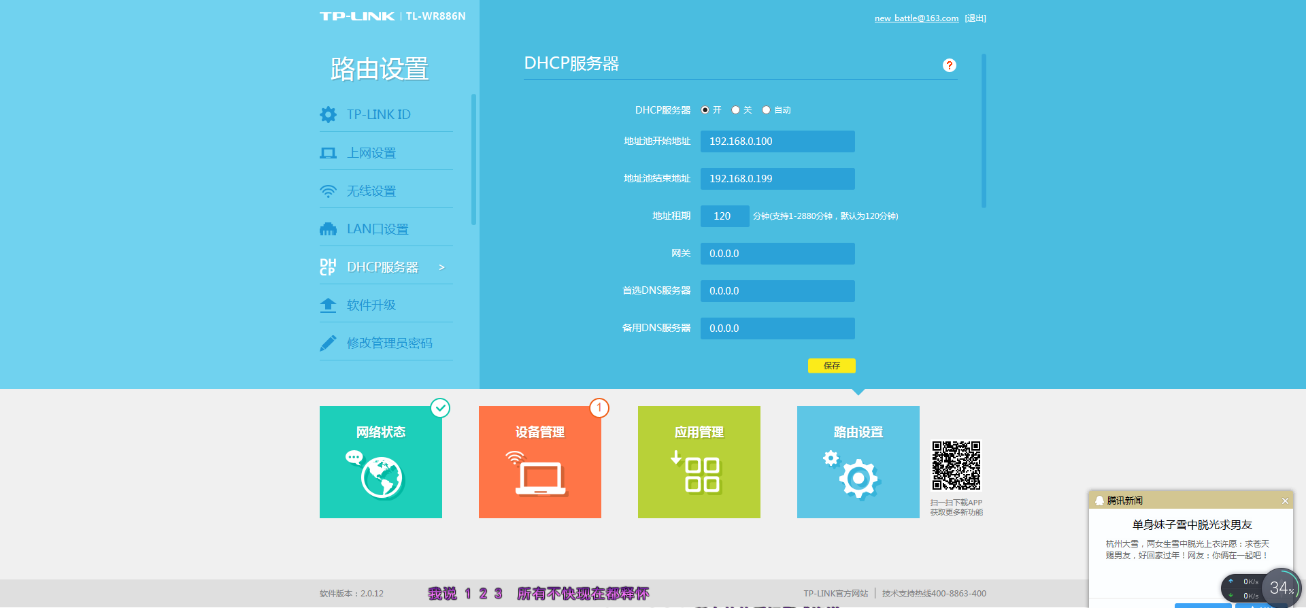This screenshot has width=1306, height=608.
Task: Open 无线设置 menu item
Action: point(386,191)
